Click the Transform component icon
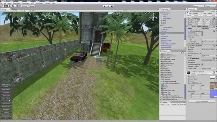Image resolution: width=217 pixels, height=122 pixels. click(189, 18)
